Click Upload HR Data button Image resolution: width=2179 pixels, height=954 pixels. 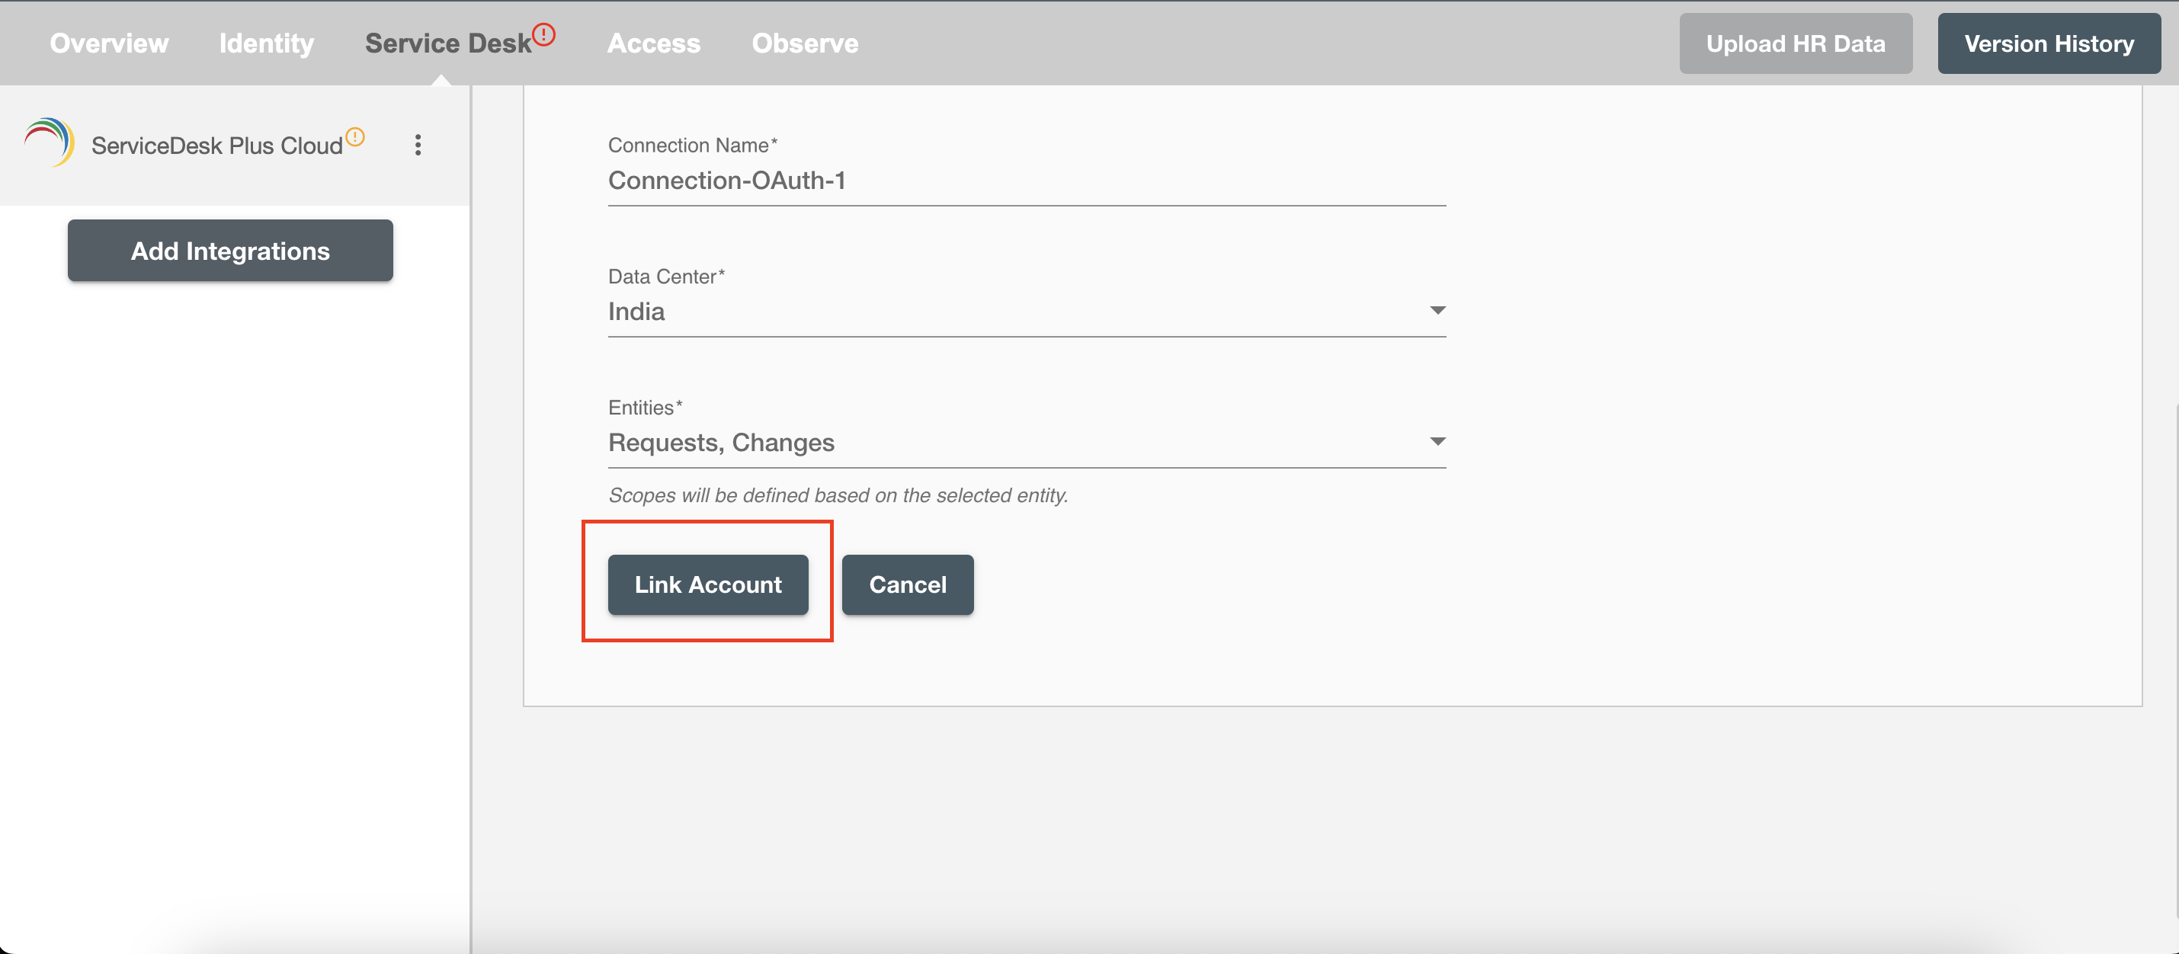coord(1795,43)
